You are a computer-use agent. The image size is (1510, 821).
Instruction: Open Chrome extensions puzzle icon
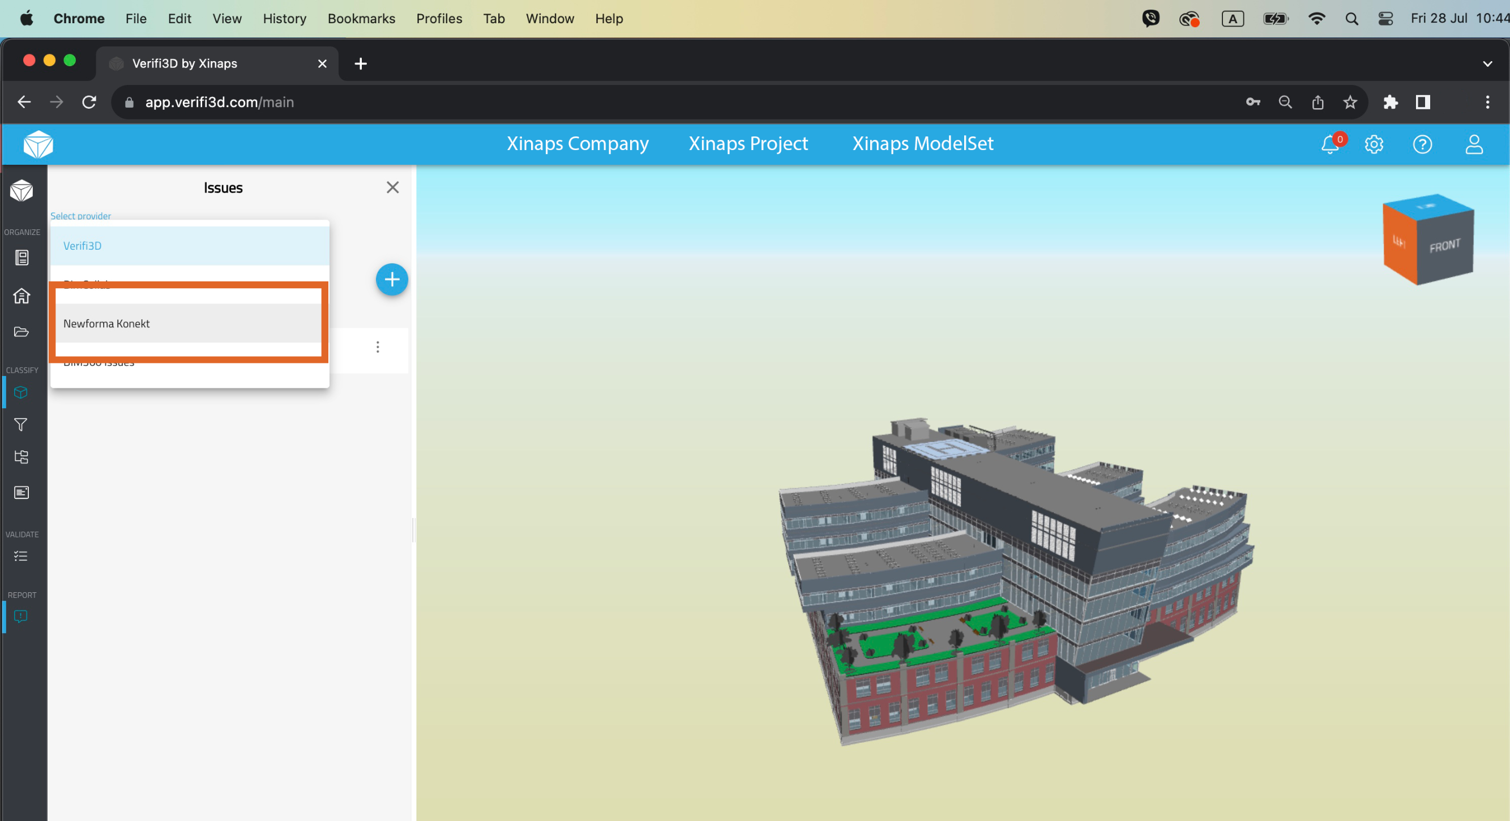coord(1391,102)
